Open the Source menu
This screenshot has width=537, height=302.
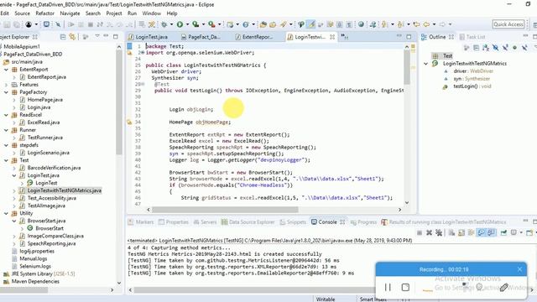pos(23,13)
